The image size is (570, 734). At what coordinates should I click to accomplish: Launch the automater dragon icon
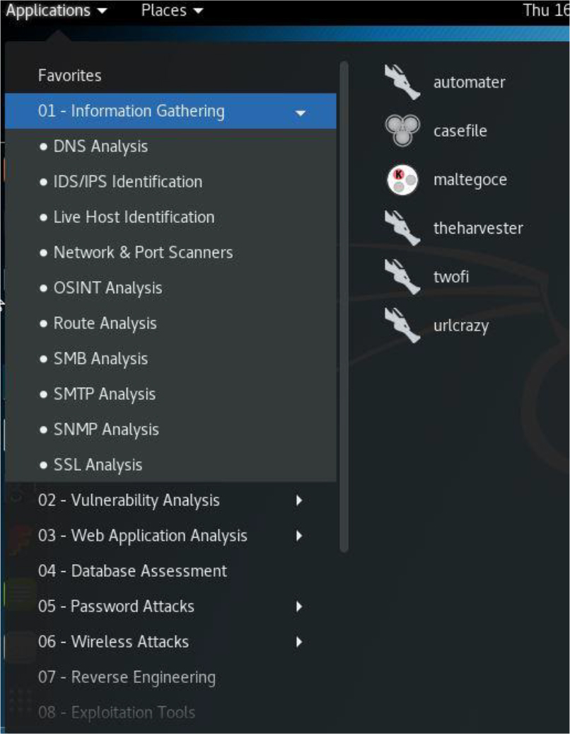point(402,82)
